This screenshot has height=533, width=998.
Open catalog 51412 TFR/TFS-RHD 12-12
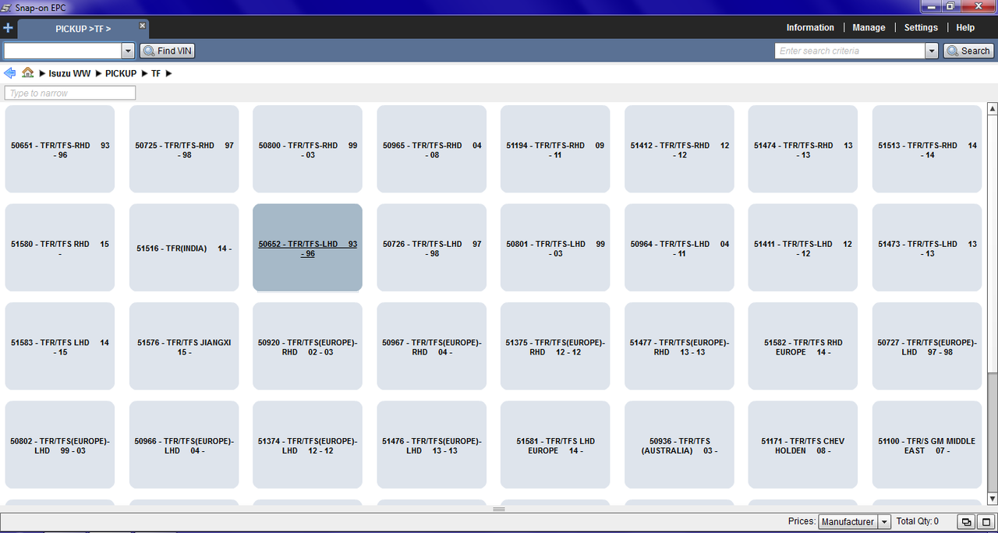pos(679,150)
